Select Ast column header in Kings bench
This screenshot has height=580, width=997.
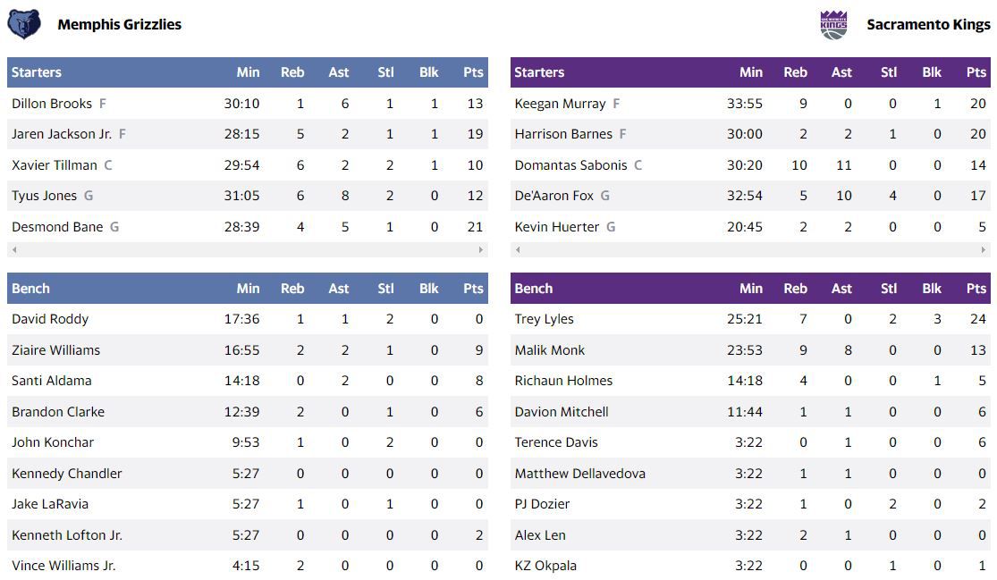(x=841, y=289)
